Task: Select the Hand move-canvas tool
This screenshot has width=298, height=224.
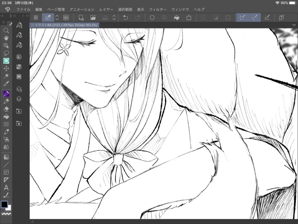Action: (6, 38)
